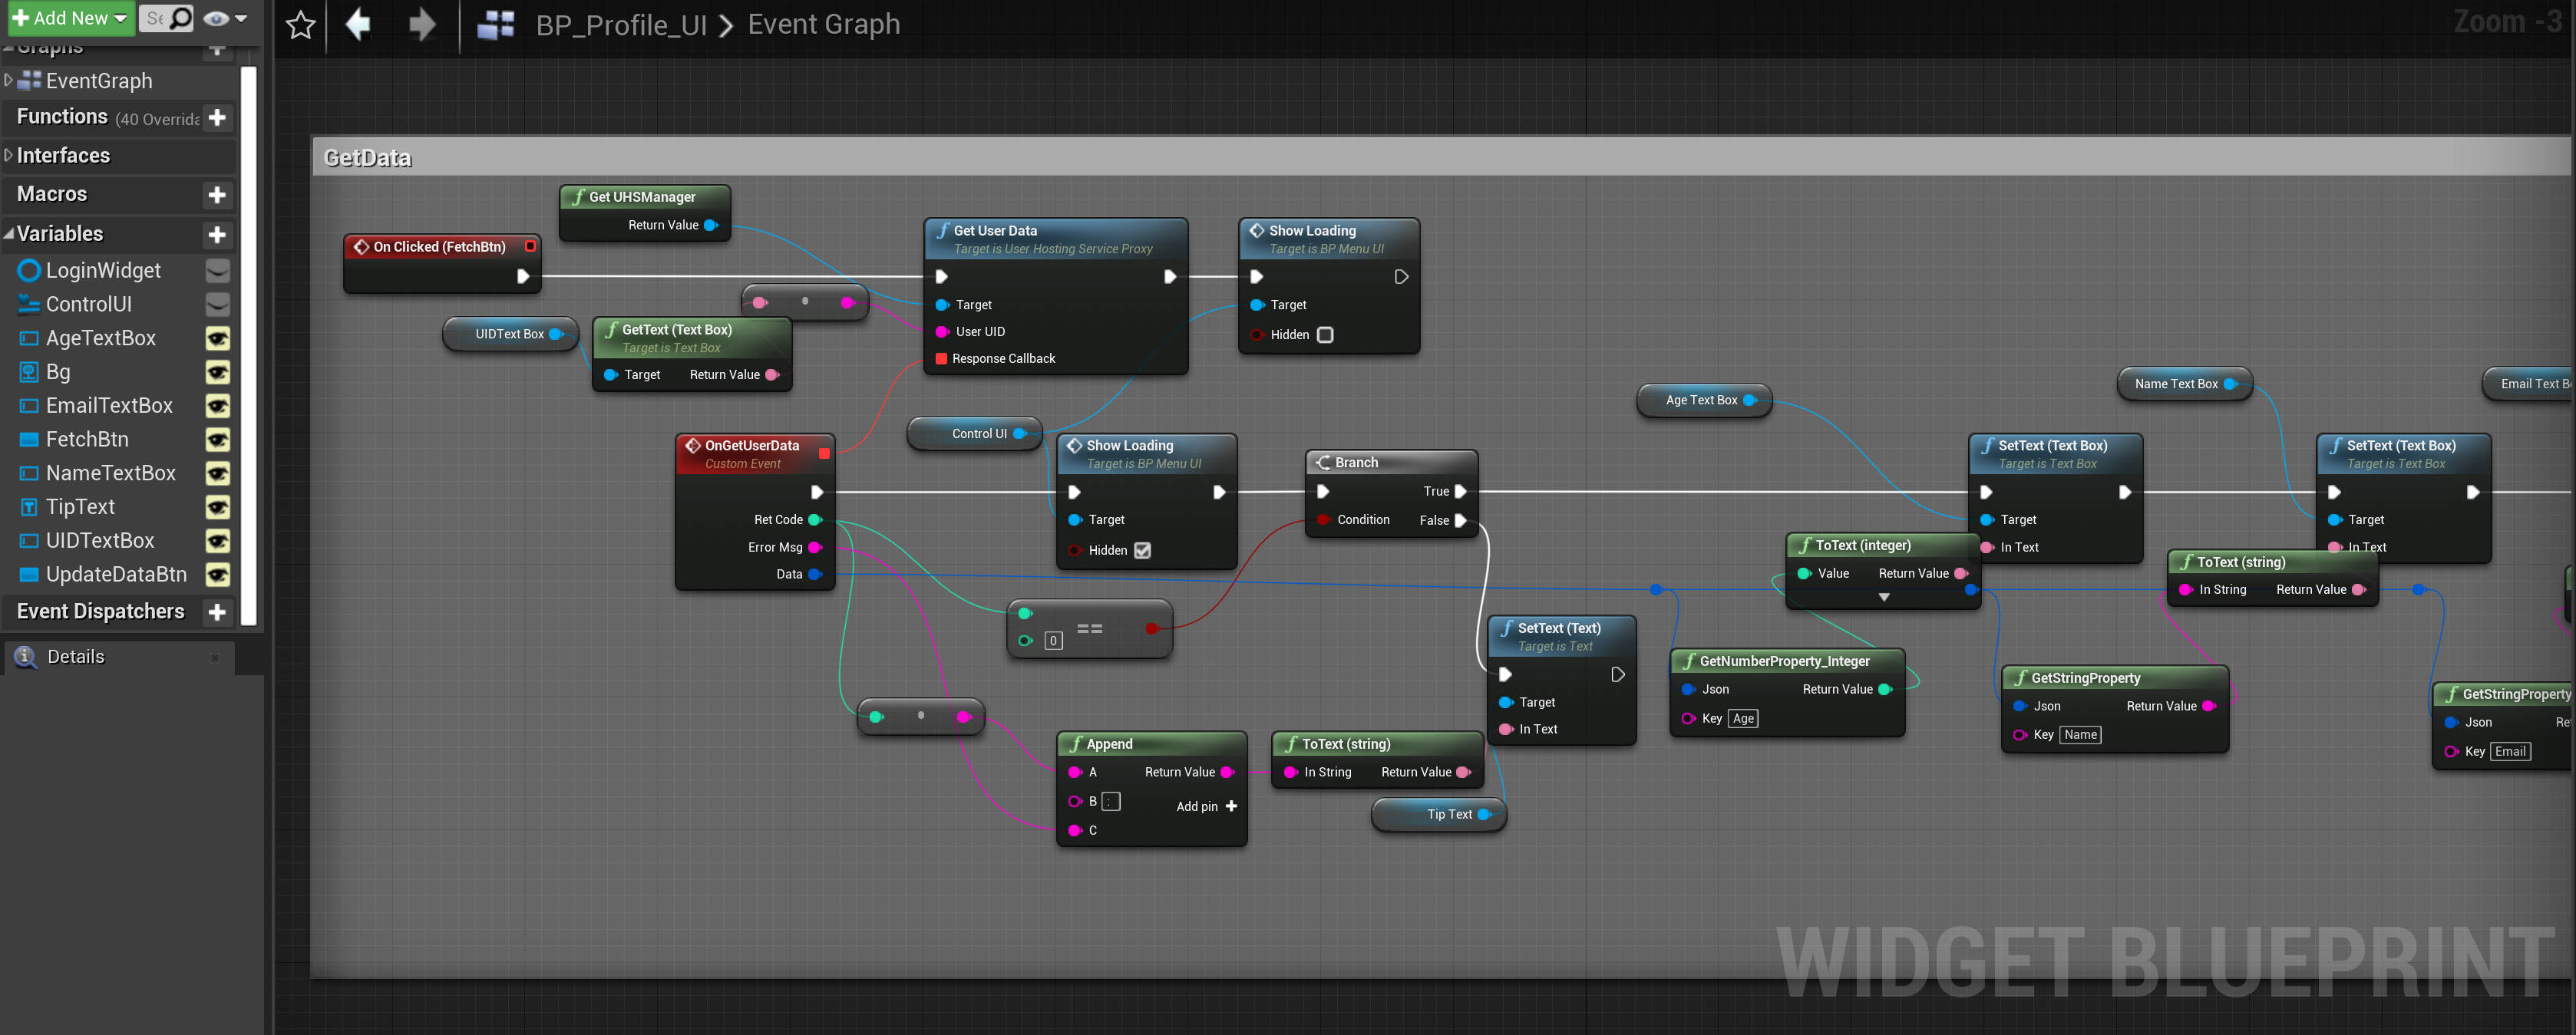Add a new function with plus icon

(x=217, y=118)
